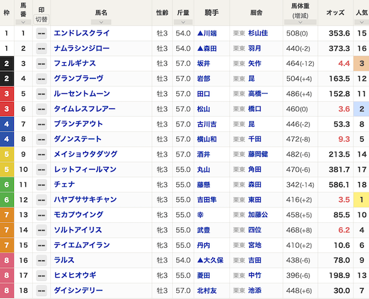
Task: Open mark selector for ハヤブササキチャン
Action: click(42, 200)
